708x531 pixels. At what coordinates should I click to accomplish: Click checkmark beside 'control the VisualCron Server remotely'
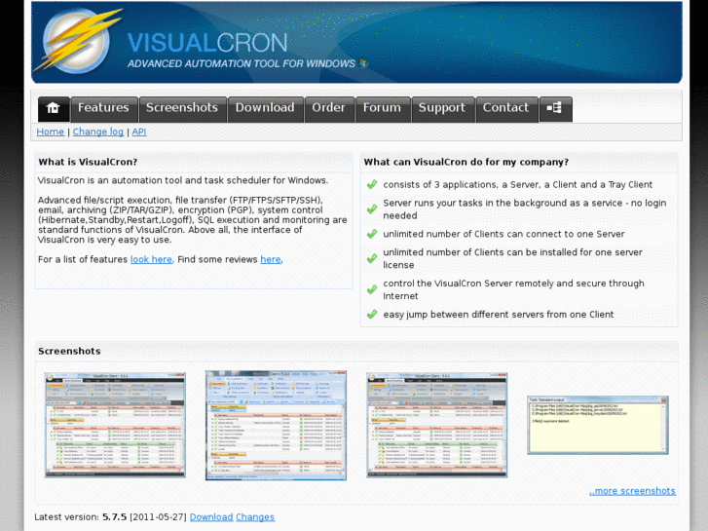point(372,289)
